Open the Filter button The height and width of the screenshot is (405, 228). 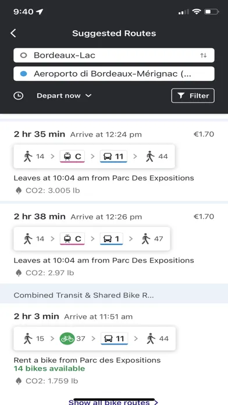193,96
